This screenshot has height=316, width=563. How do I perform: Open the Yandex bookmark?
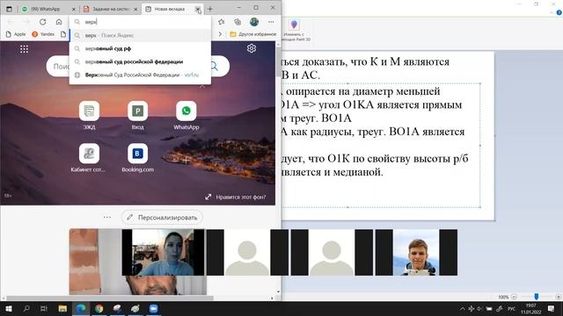pyautogui.click(x=43, y=34)
